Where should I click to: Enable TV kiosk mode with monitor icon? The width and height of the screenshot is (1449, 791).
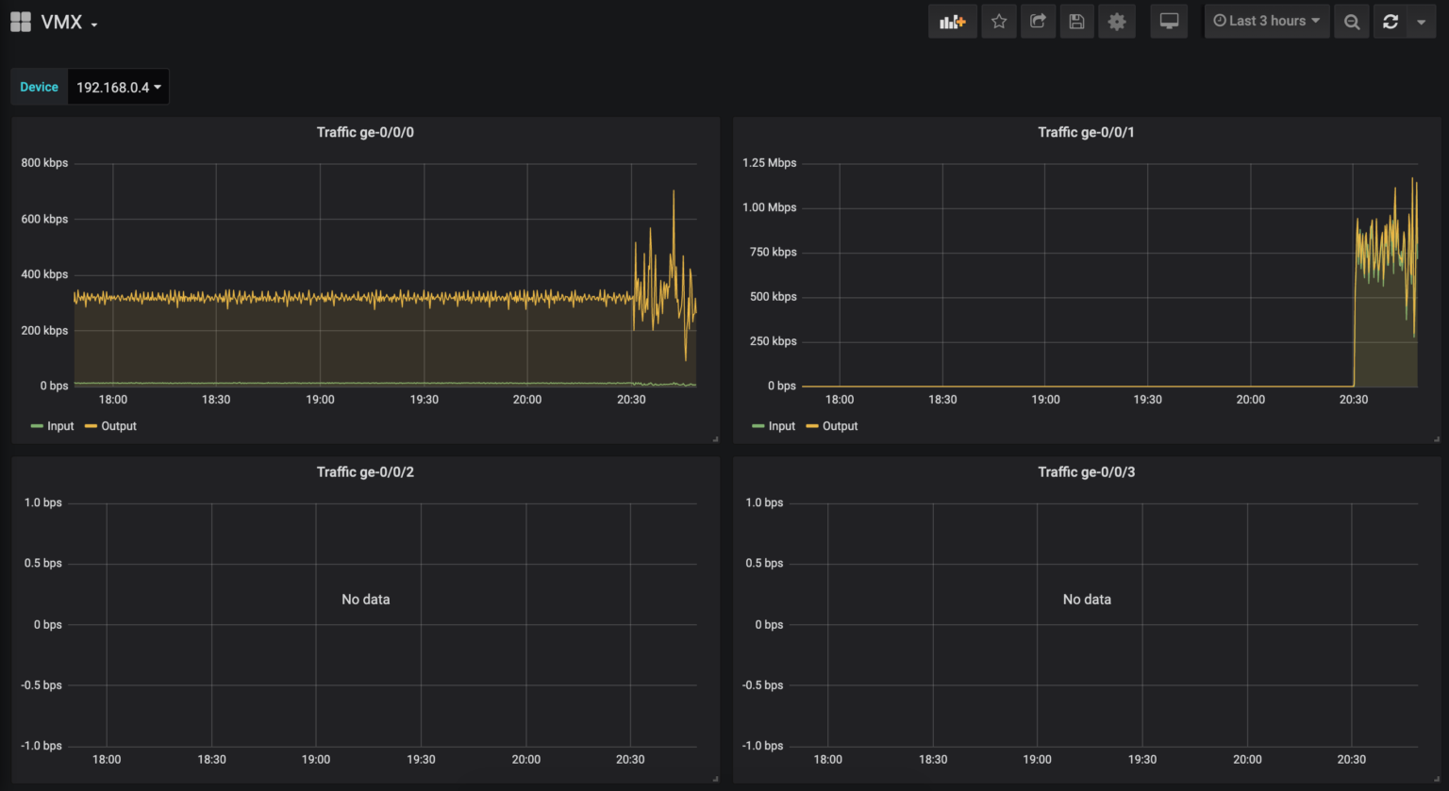click(1169, 21)
